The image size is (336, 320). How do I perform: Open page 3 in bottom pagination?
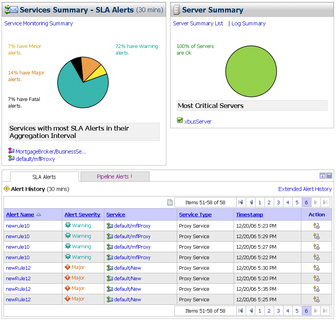(278, 311)
